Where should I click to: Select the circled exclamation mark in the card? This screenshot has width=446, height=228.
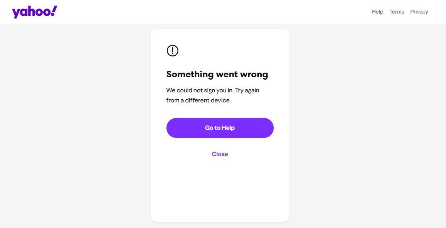point(173,51)
